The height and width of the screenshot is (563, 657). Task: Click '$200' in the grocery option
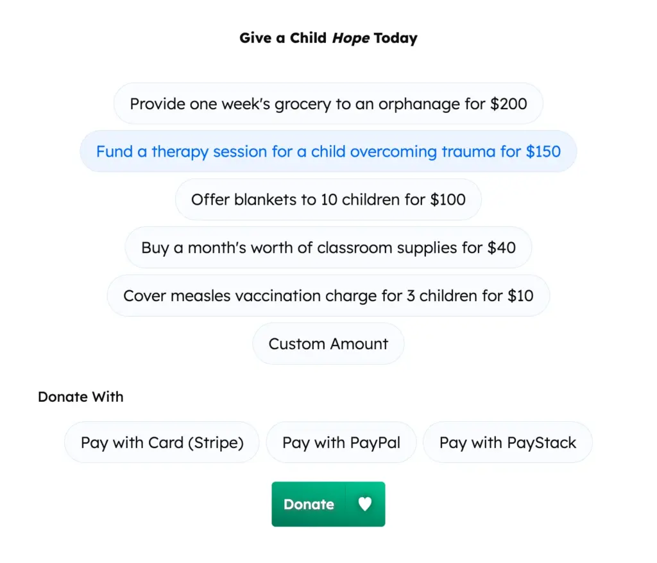tap(508, 104)
